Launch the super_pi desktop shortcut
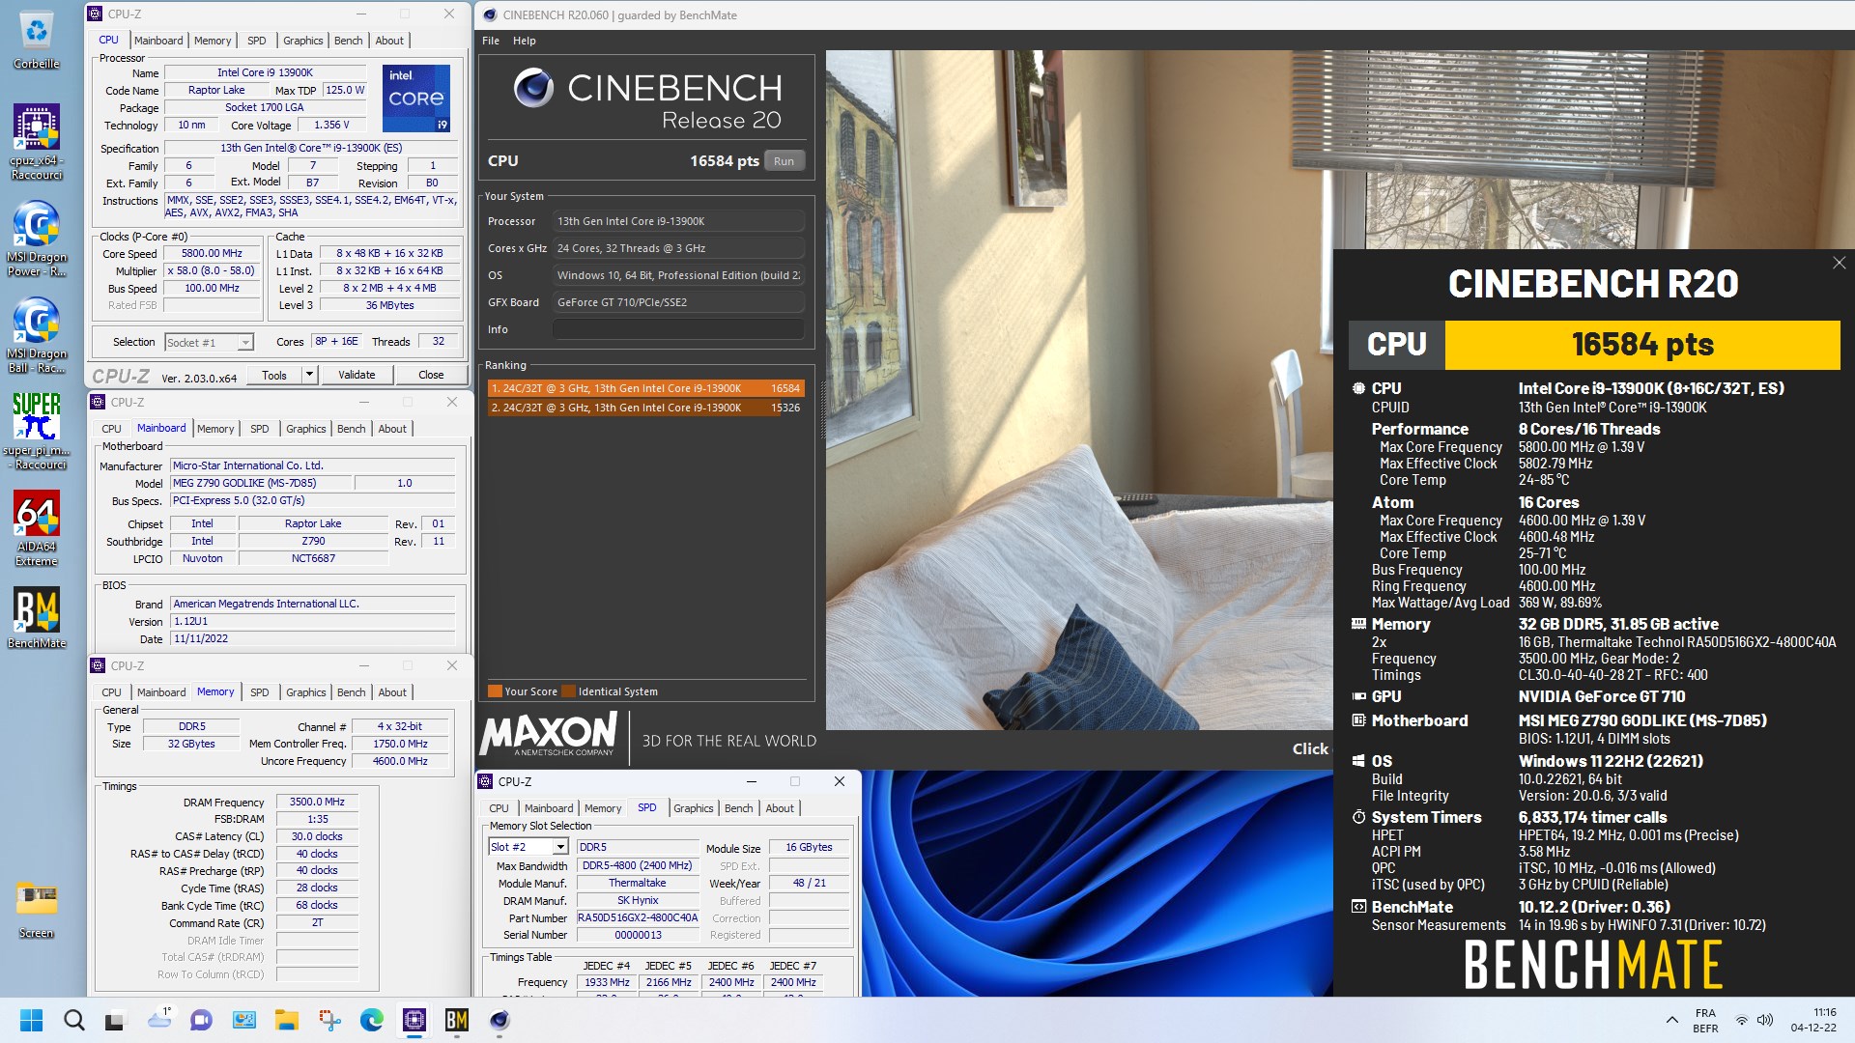Screen dimensions: 1855x1043 pyautogui.click(x=36, y=431)
